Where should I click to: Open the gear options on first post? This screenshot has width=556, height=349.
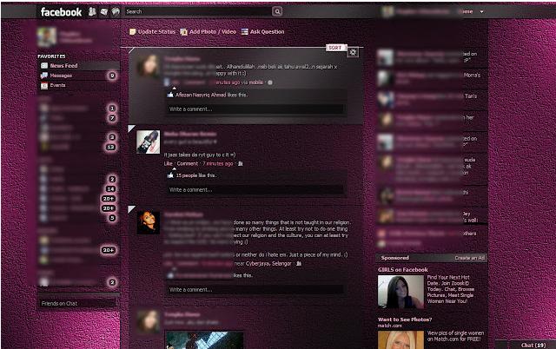pos(353,52)
